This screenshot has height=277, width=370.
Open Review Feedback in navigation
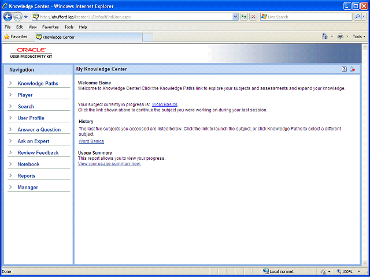pos(38,152)
